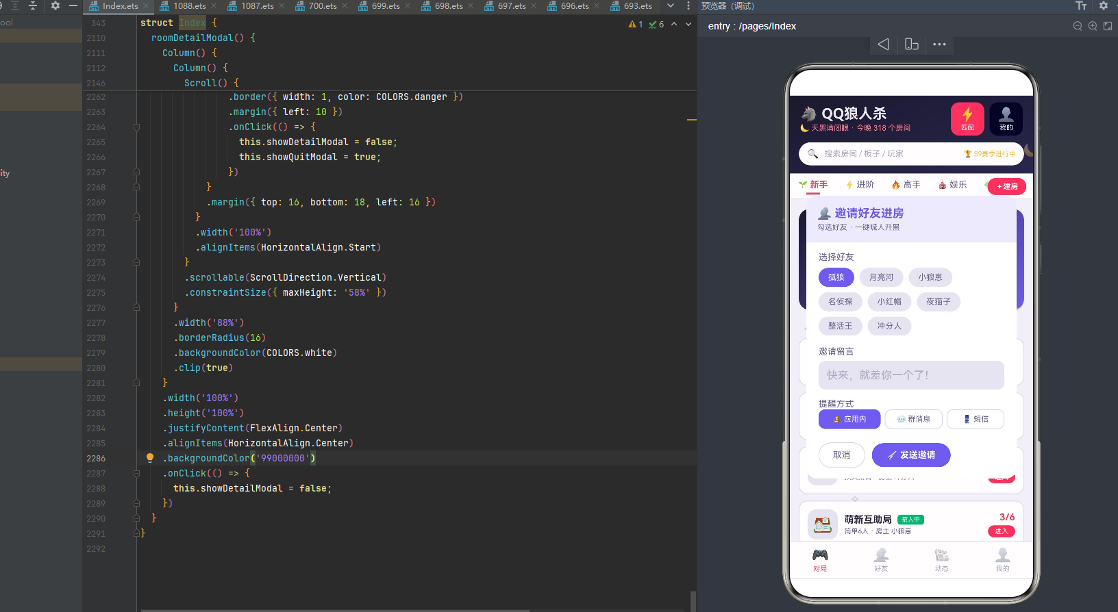Tap the +建房 button
Viewport: 1118px width, 612px height.
pyautogui.click(x=1007, y=186)
